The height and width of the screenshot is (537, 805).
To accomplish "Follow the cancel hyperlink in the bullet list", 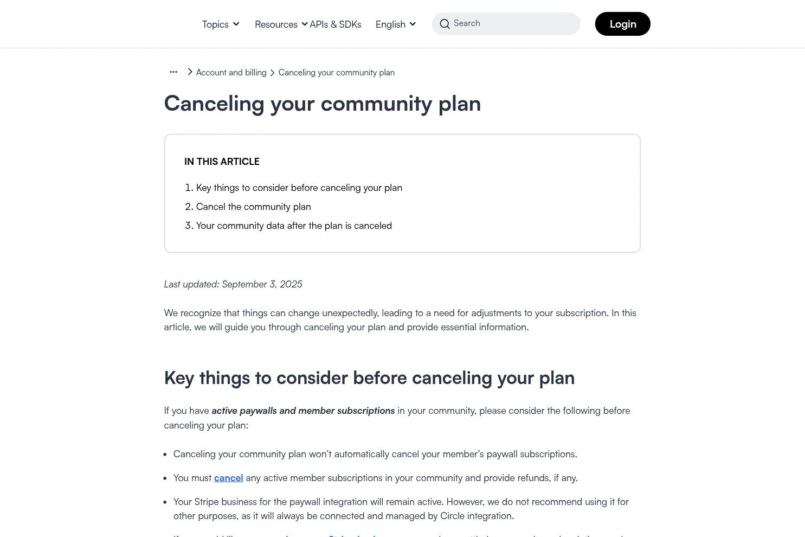I will point(228,478).
